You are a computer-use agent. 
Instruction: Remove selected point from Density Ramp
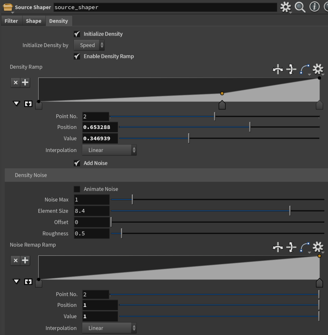click(x=15, y=83)
